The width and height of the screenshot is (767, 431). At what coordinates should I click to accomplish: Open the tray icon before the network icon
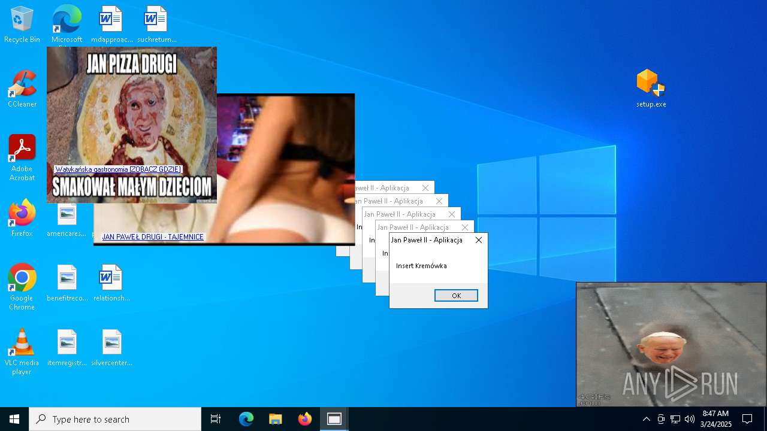click(x=661, y=419)
